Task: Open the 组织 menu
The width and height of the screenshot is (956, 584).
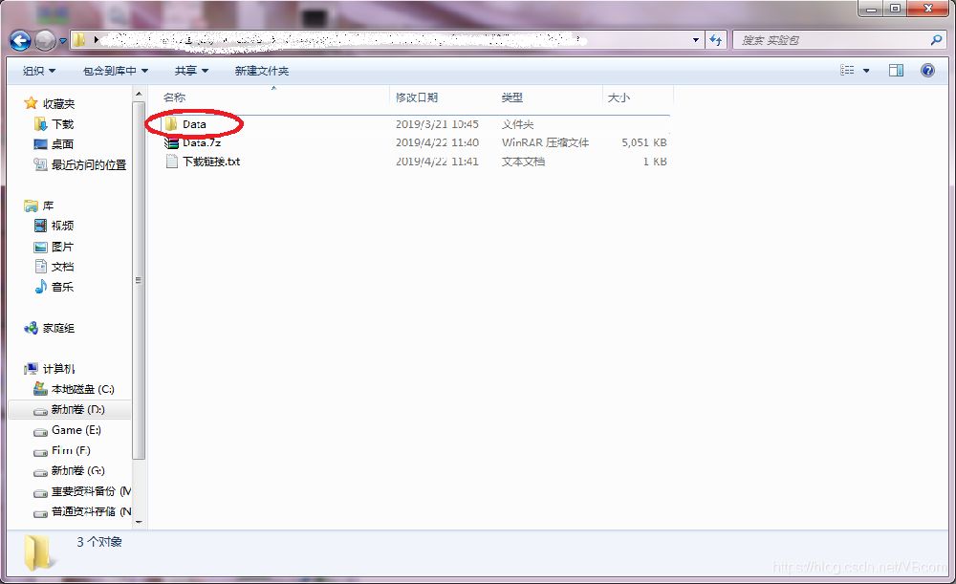Action: (38, 71)
